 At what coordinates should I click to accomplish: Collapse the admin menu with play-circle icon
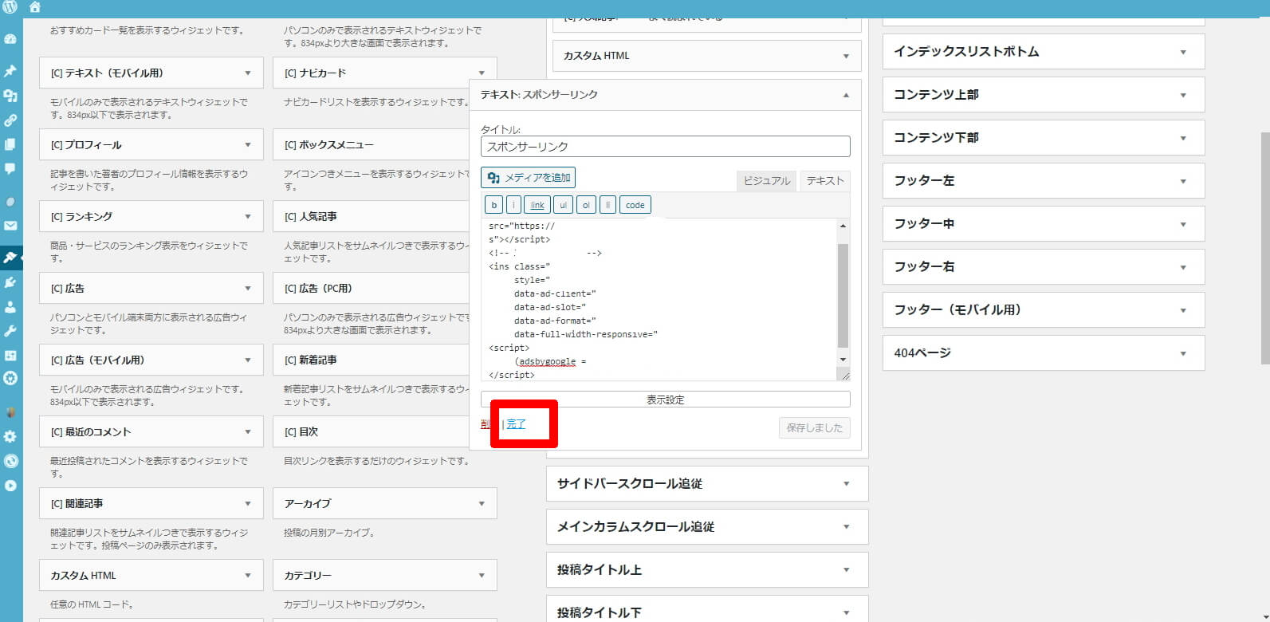click(x=10, y=485)
